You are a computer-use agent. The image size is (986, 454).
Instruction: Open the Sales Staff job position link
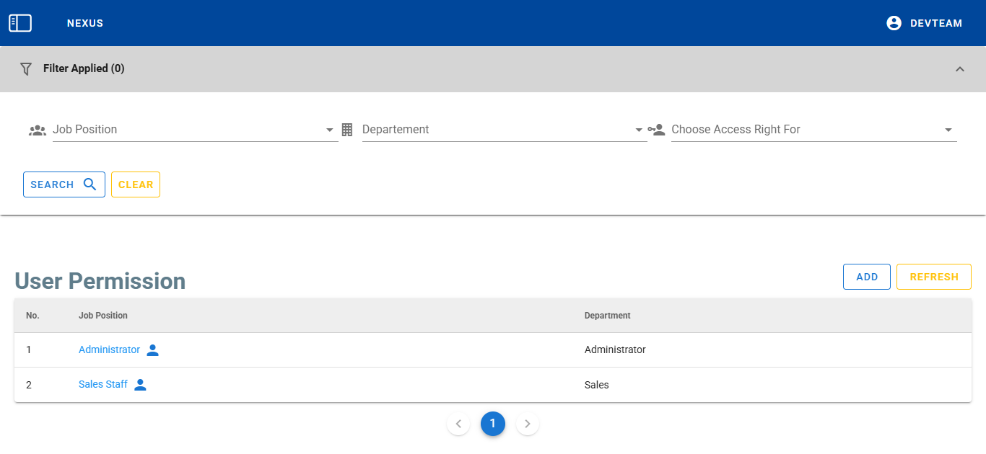[102, 384]
